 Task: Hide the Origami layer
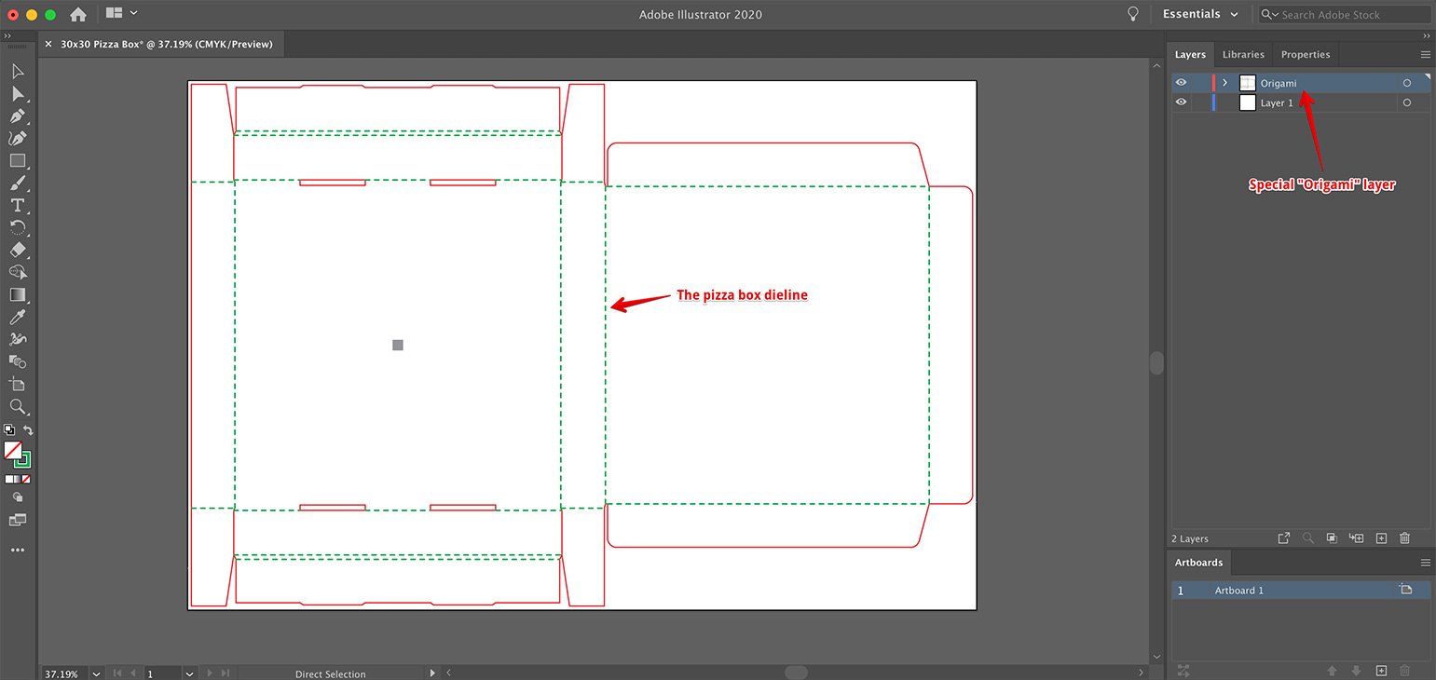pyautogui.click(x=1181, y=82)
